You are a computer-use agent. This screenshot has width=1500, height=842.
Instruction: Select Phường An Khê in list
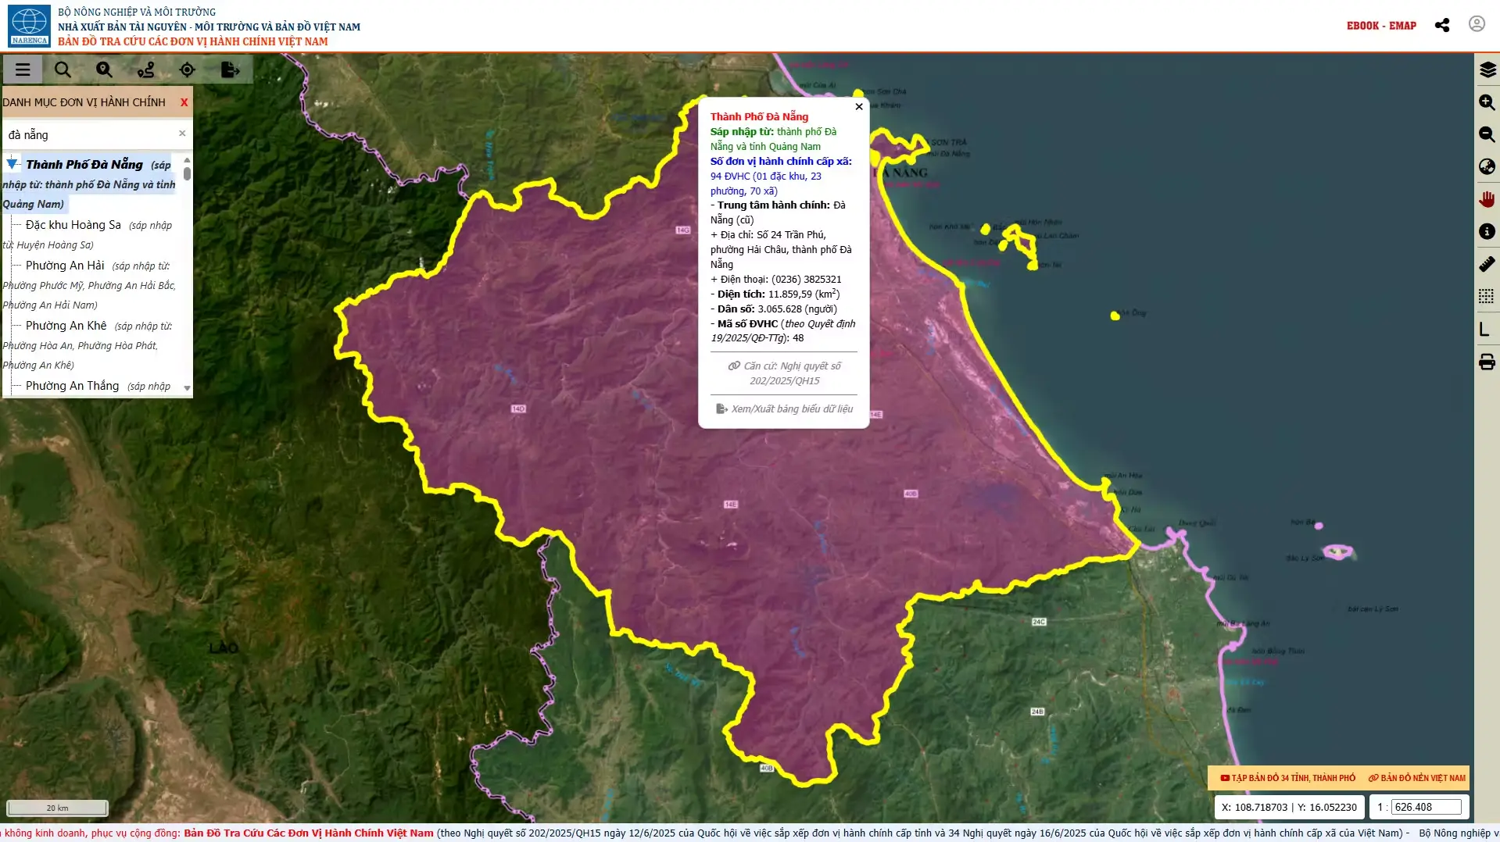[x=66, y=326]
